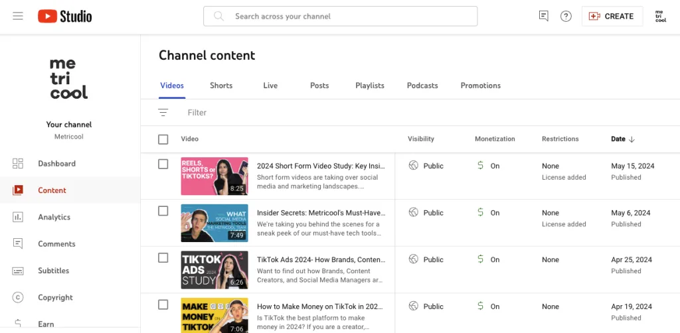Click the filter lines icon
The width and height of the screenshot is (680, 333).
coord(163,113)
